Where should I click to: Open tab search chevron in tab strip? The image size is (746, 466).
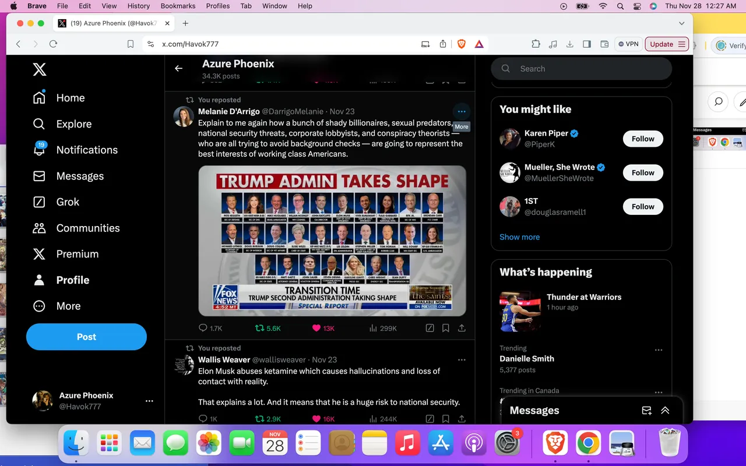pos(681,23)
